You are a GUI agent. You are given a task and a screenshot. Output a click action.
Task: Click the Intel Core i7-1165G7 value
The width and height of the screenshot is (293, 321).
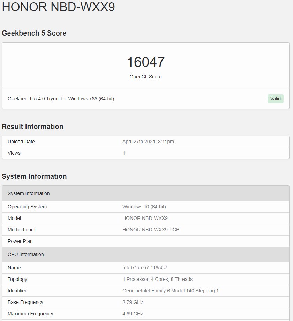(x=145, y=268)
